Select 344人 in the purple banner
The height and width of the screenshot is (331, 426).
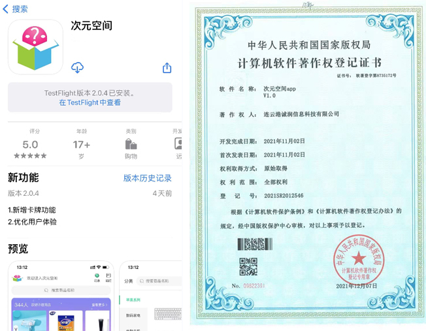[21, 305]
